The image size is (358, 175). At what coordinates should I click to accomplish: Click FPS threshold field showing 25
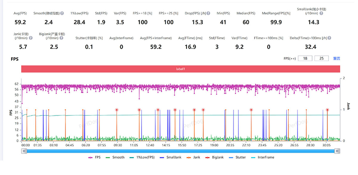tap(321, 58)
